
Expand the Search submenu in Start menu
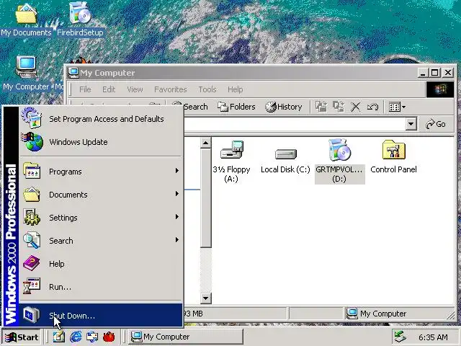(x=101, y=241)
